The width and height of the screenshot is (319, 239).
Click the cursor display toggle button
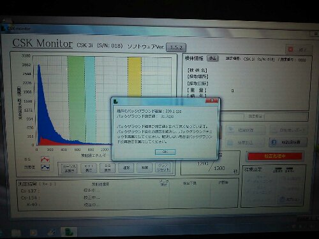click(x=69, y=168)
